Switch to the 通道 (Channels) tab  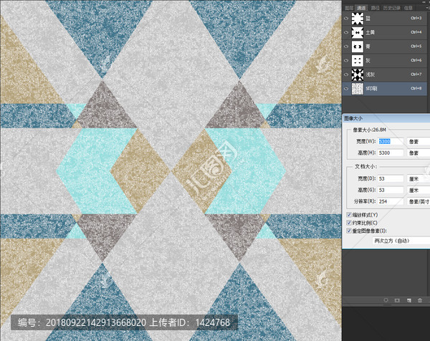point(361,8)
